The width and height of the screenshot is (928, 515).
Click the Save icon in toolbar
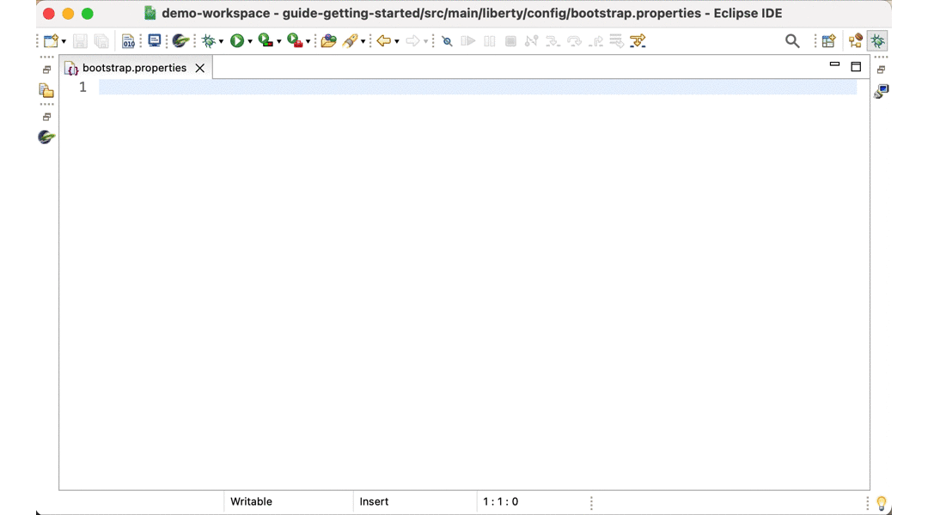point(80,41)
